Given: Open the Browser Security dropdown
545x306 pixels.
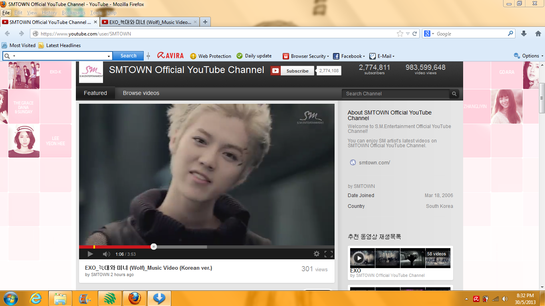Looking at the screenshot, I should click(x=306, y=56).
